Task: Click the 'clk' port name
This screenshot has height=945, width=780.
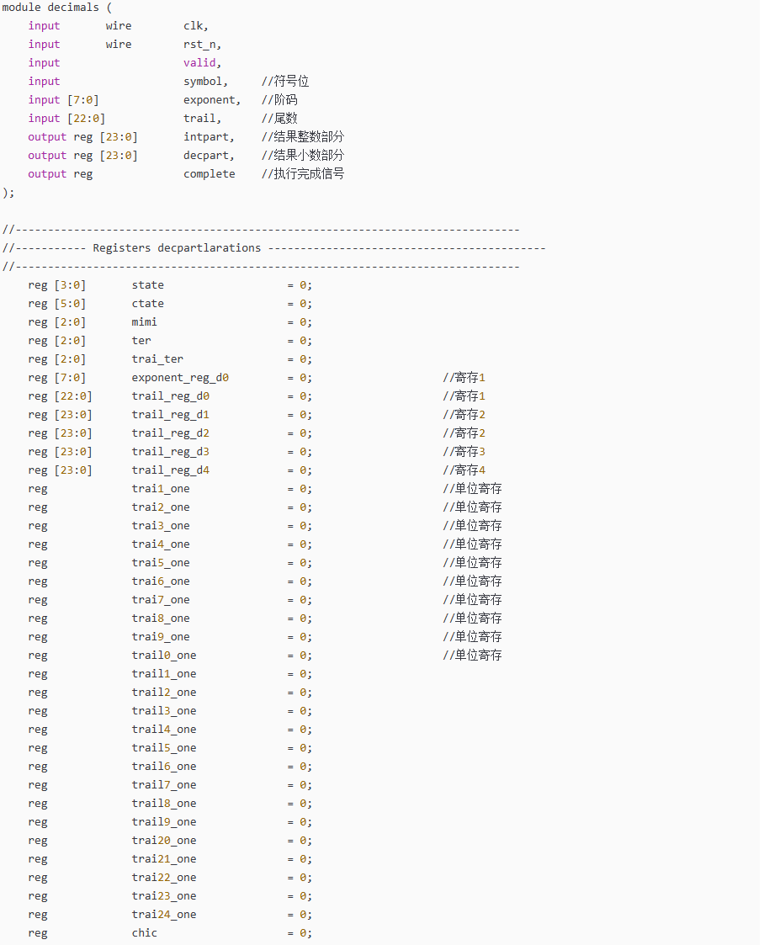Action: point(195,26)
